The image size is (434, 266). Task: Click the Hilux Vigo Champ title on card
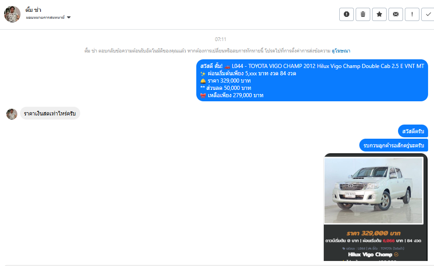tap(370, 254)
